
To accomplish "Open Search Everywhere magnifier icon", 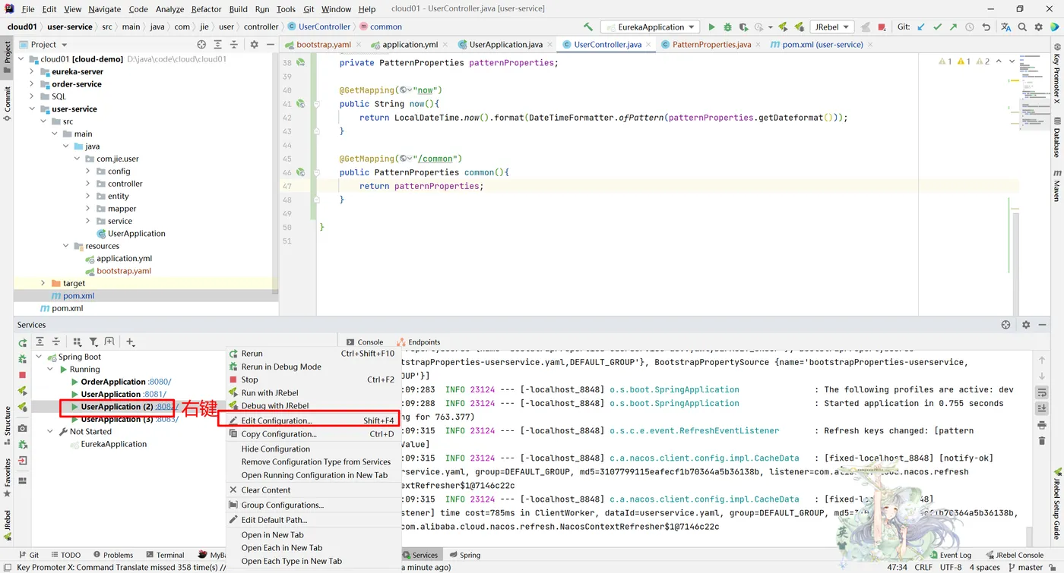I will (1023, 27).
